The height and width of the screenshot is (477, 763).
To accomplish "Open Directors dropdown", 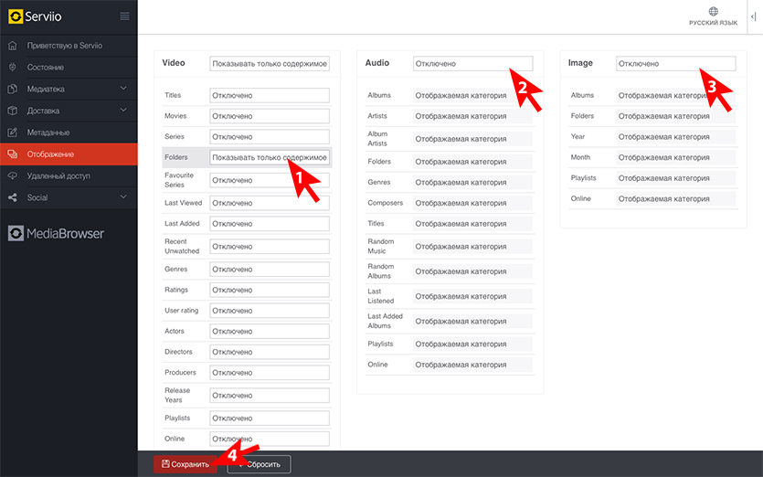I will (270, 352).
